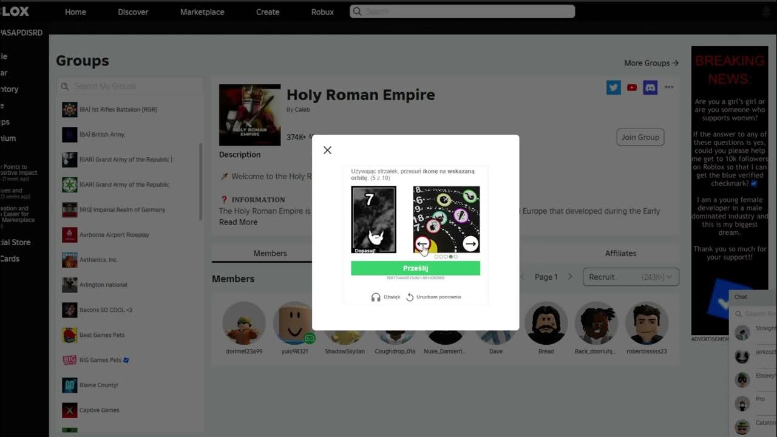Click the Search My Groups field
This screenshot has width=777, height=437.
(x=130, y=86)
